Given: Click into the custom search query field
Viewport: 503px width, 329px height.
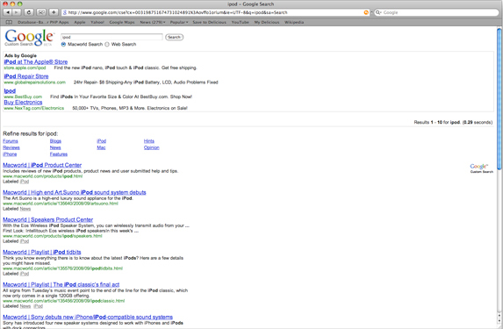Looking at the screenshot, I should pyautogui.click(x=111, y=37).
